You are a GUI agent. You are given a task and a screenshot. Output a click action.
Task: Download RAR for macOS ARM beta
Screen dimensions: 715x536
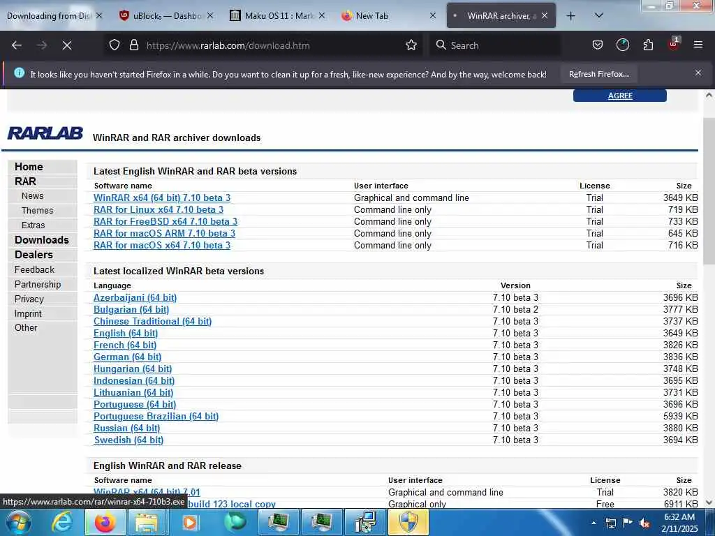164,233
